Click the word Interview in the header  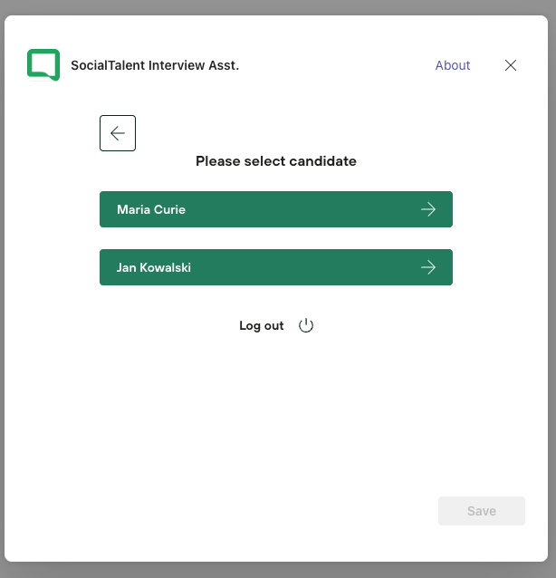[177, 65]
